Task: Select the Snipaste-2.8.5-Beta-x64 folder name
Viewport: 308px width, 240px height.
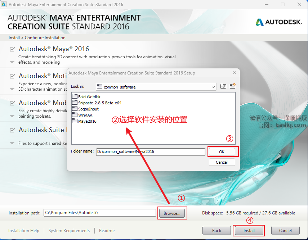Action: [x=100, y=103]
